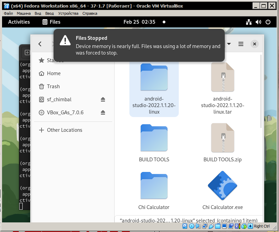
Task: Eject the VBox_GAs_7.0.6 disc
Action: [x=103, y=113]
